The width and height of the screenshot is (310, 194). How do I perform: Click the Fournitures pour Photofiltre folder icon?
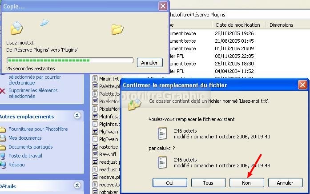(x=3, y=129)
